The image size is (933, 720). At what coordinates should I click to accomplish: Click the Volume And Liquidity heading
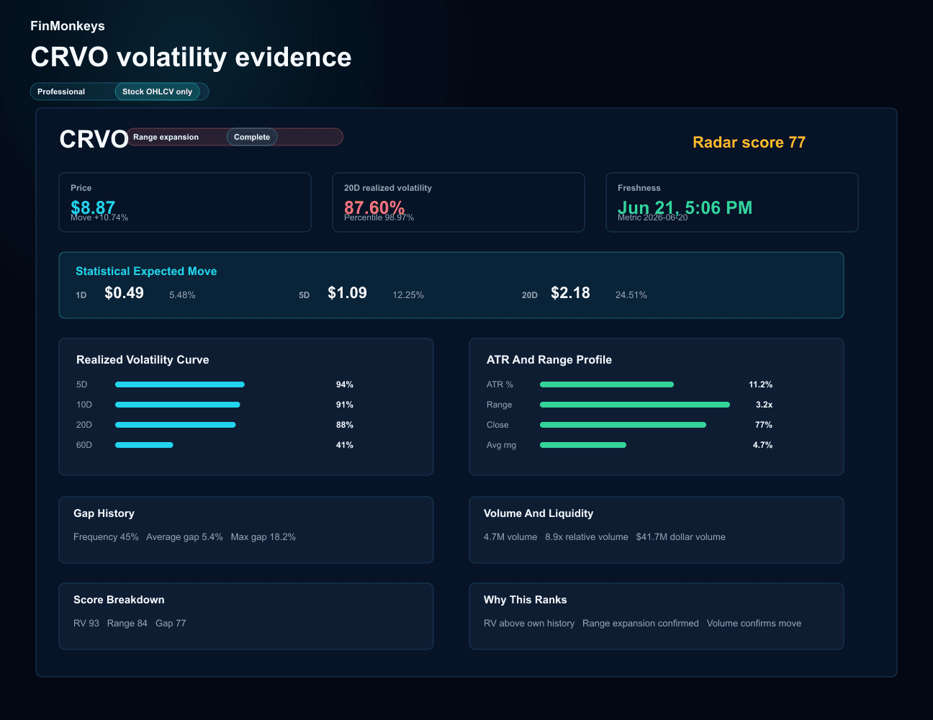click(538, 513)
